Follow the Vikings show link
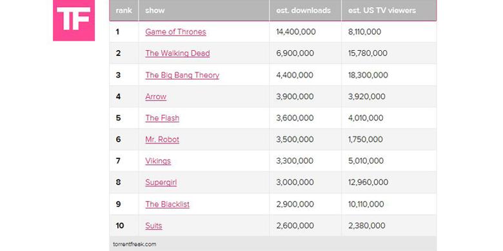 coord(158,161)
